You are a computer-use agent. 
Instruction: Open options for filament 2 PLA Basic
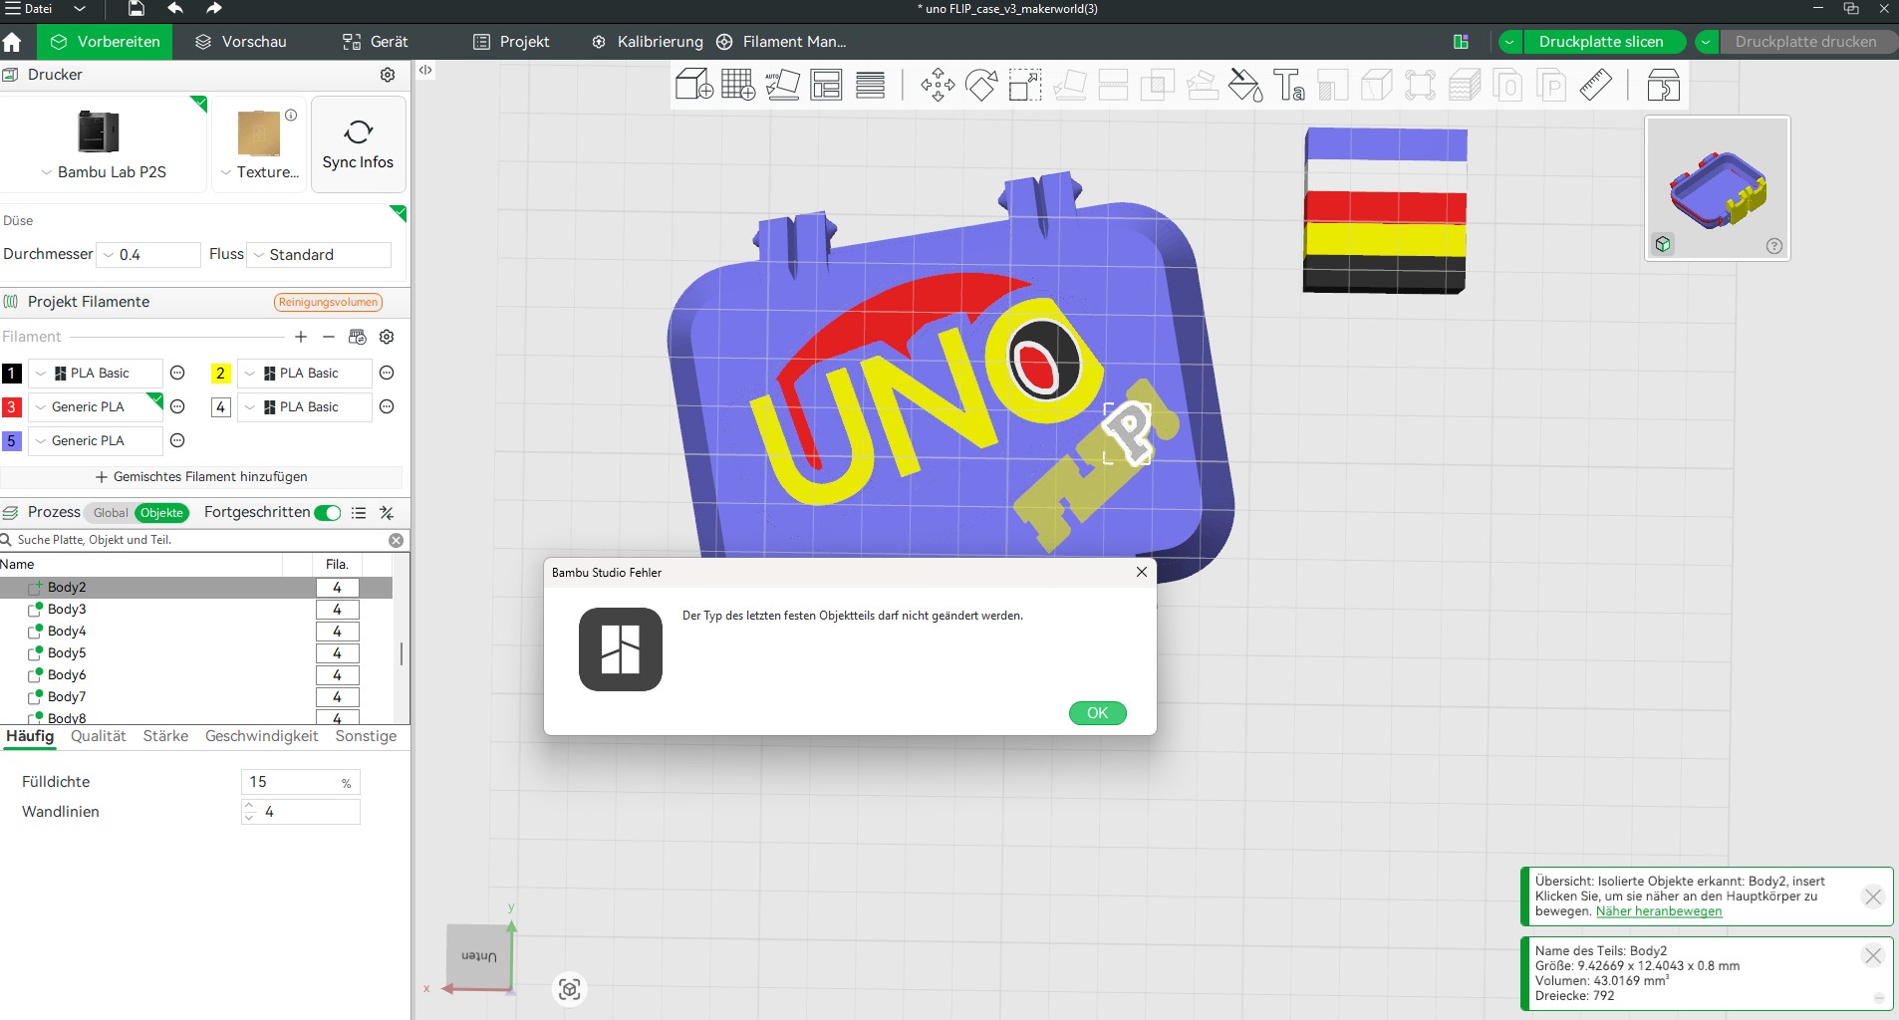coord(388,373)
